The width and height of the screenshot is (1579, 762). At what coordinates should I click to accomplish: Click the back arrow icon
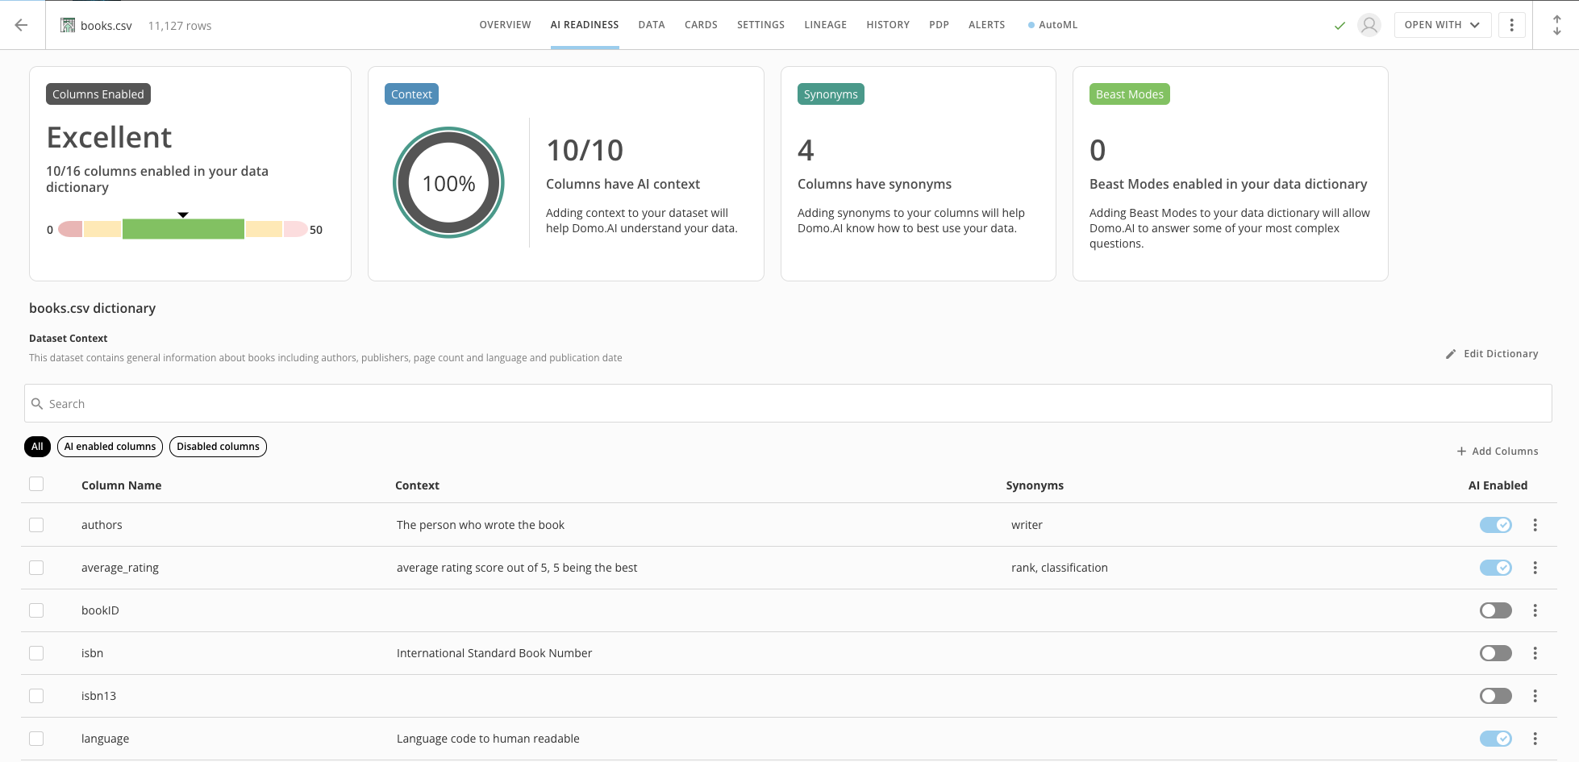22,25
